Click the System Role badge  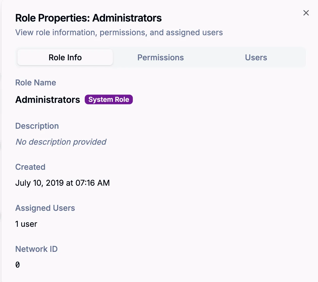click(x=109, y=100)
